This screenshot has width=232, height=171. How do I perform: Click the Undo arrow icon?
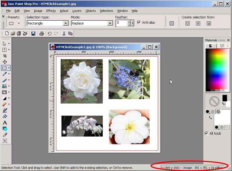point(50,34)
